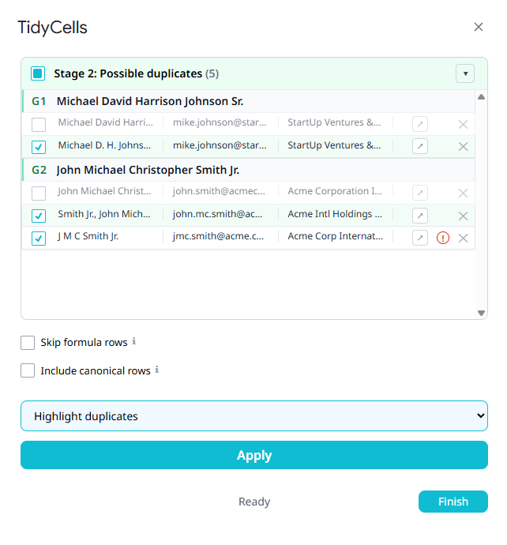The image size is (507, 545).
Task: Select group G1 Michael David Harrison Johnson Sr.
Action: 150,102
